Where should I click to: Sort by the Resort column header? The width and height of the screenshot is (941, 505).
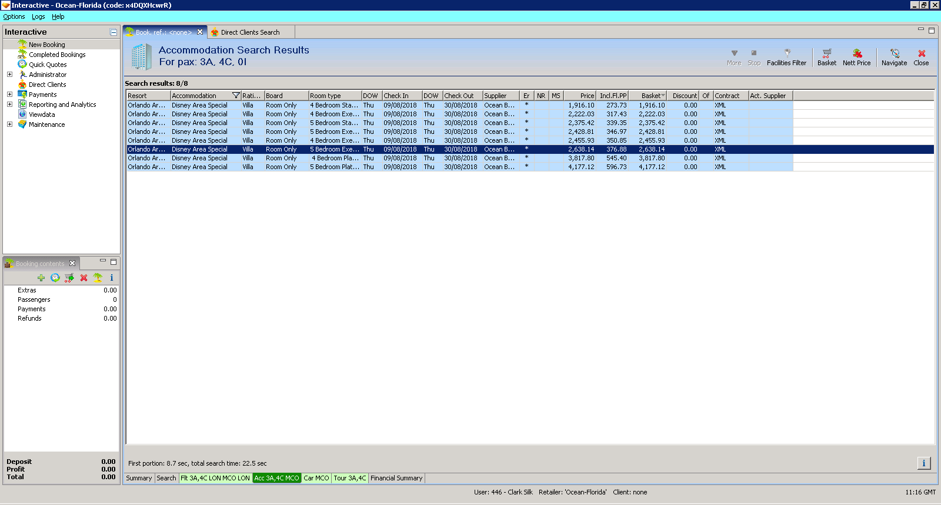[x=148, y=96]
